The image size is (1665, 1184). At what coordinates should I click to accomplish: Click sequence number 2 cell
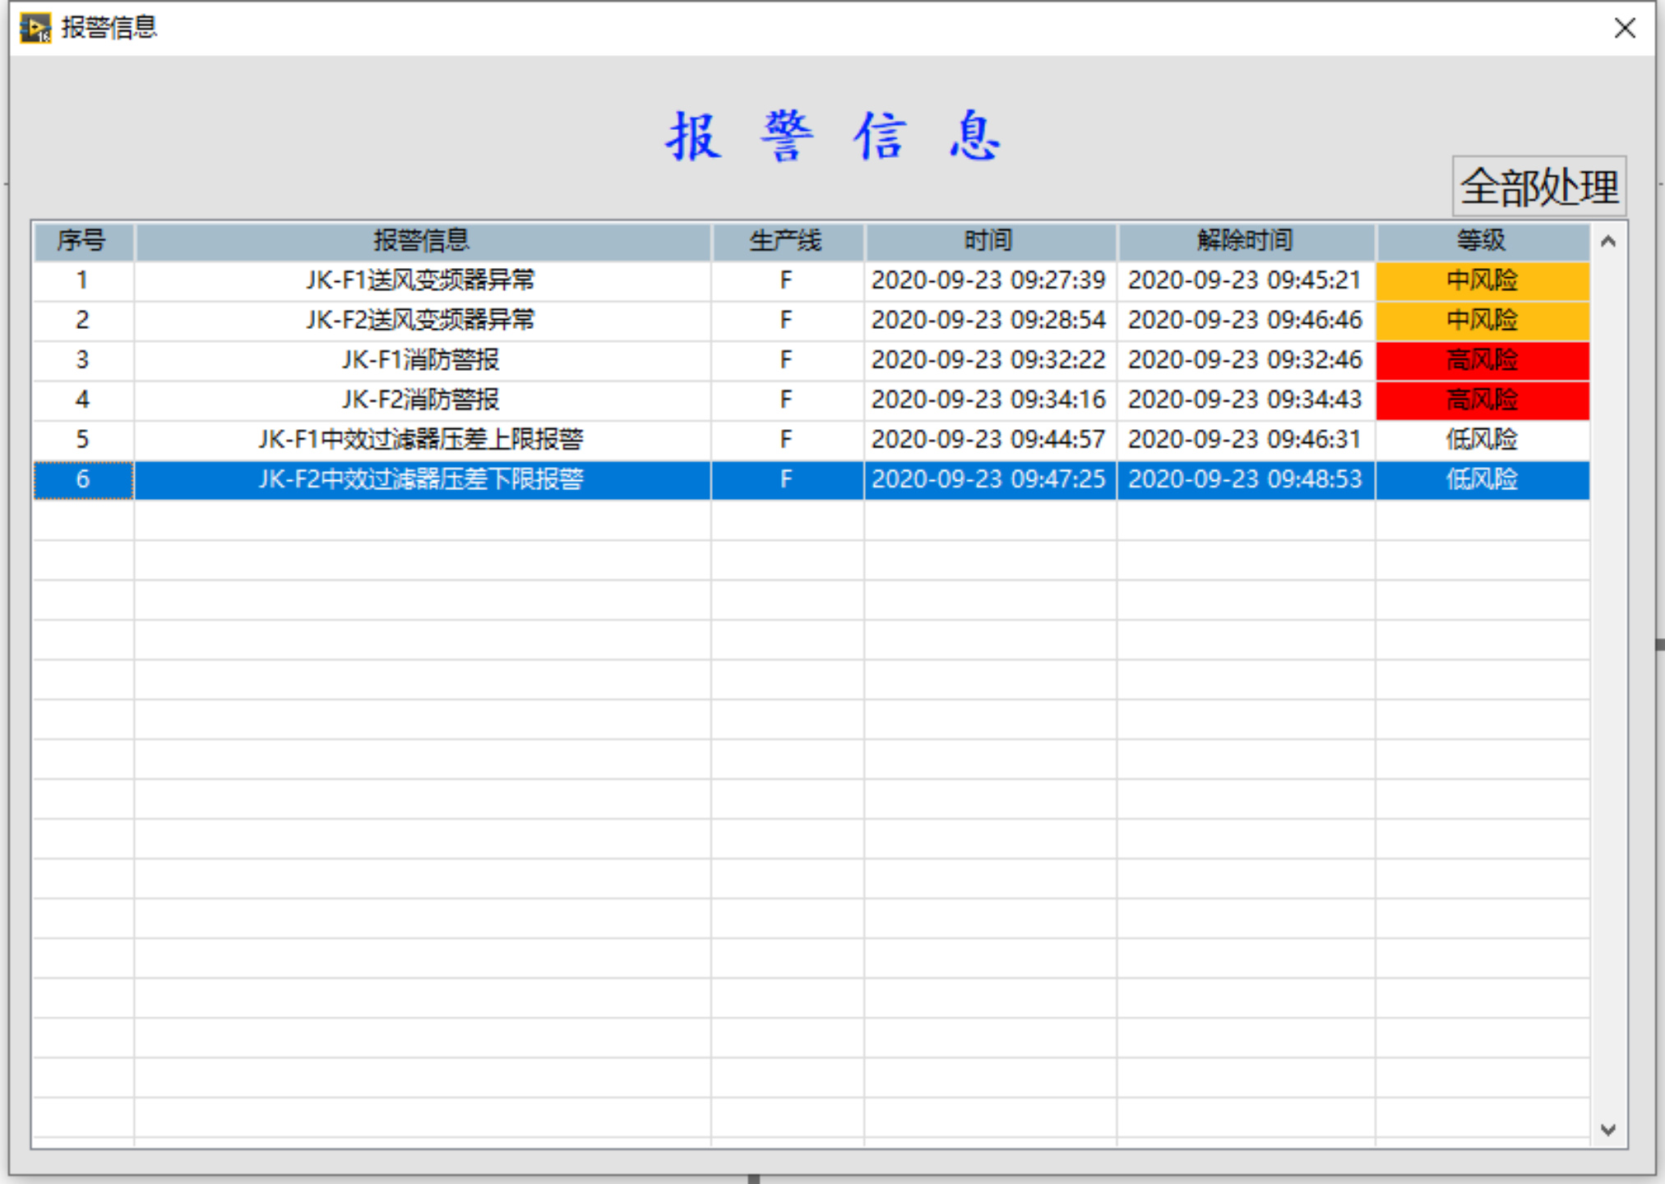(x=83, y=320)
